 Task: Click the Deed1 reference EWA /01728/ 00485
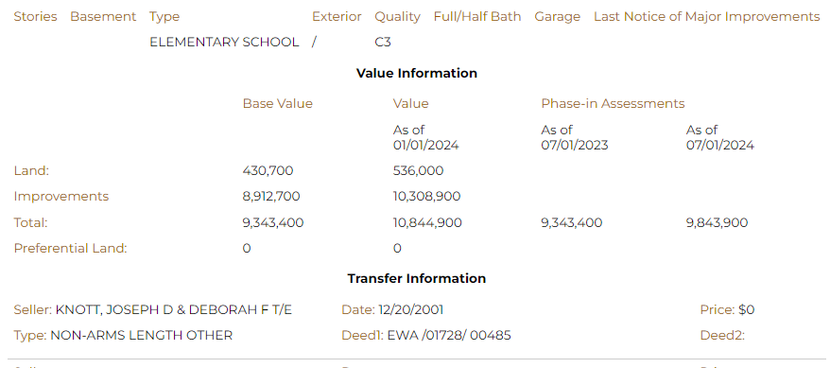[449, 335]
